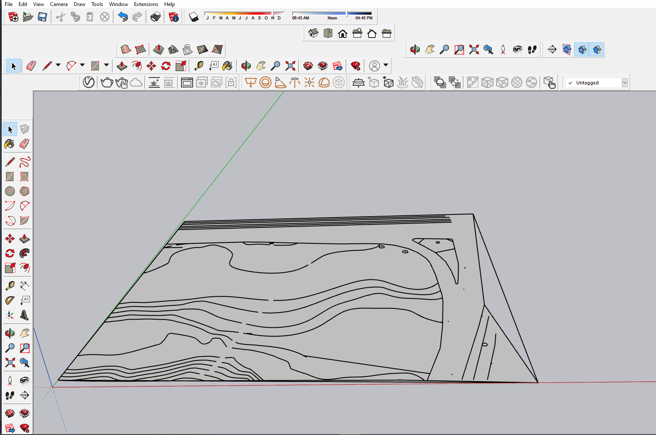The height and width of the screenshot is (435, 656).
Task: Toggle shadows on or off
Action: coord(194,17)
